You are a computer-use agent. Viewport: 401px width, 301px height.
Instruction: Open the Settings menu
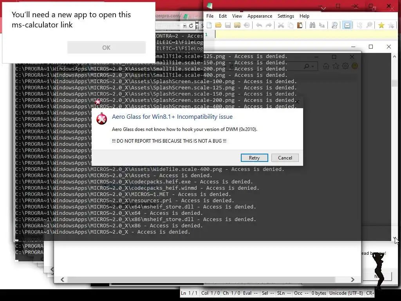coord(285,16)
